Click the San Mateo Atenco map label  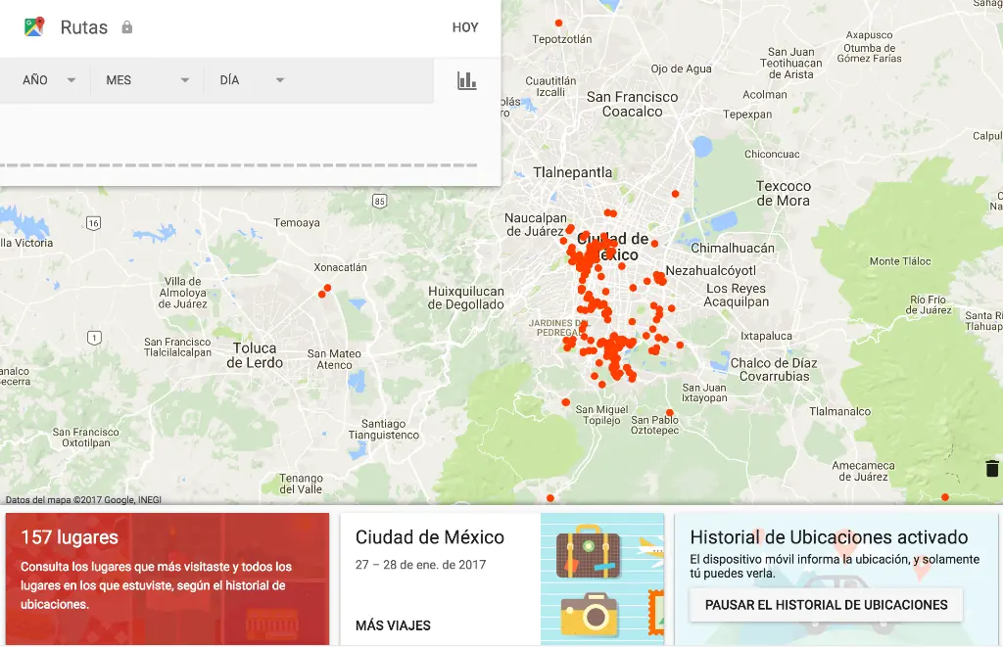[334, 359]
